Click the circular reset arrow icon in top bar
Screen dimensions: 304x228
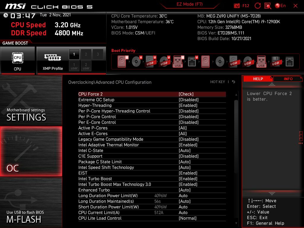point(257,6)
